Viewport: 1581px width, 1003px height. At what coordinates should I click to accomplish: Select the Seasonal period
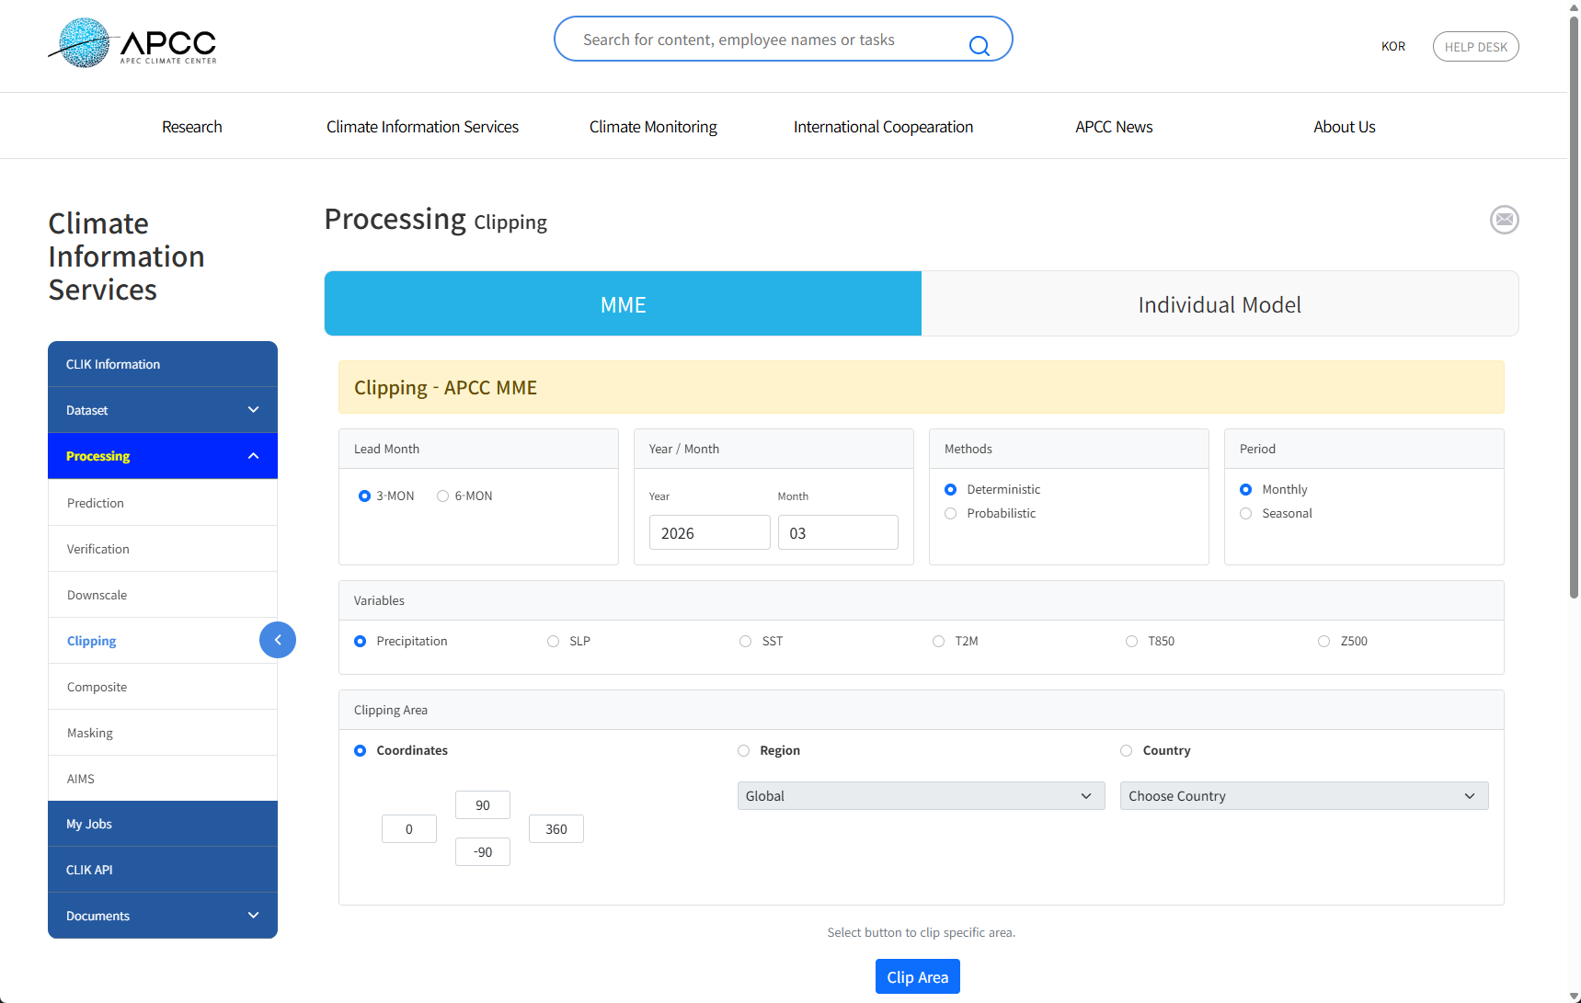(1246, 514)
